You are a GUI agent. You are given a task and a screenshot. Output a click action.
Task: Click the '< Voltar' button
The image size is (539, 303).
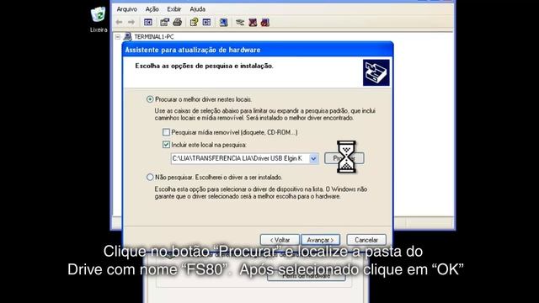click(280, 240)
